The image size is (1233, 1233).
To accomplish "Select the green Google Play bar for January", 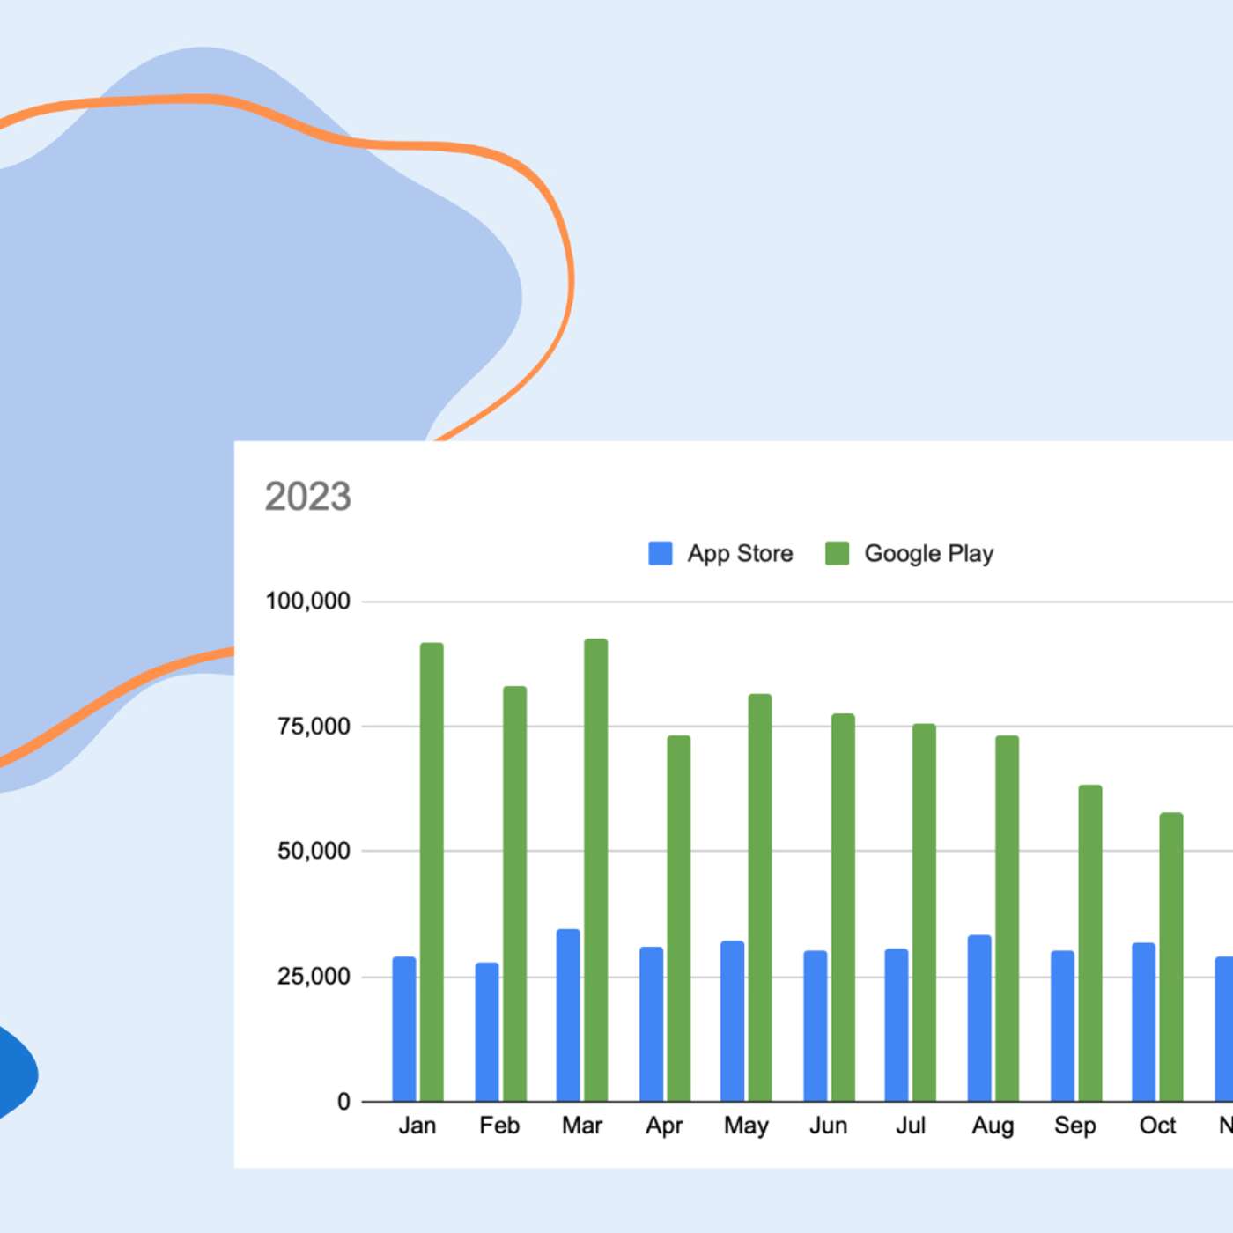I will pyautogui.click(x=432, y=872).
